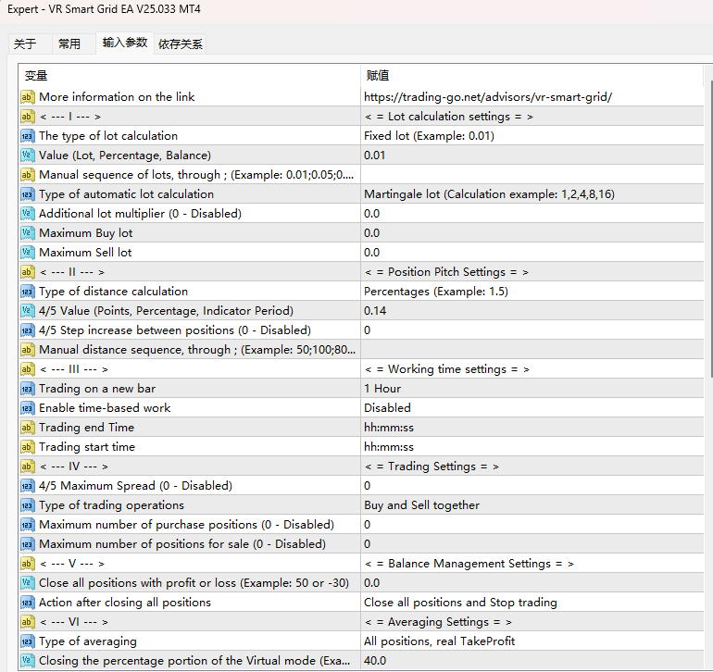This screenshot has height=672, width=713.
Task: Click the icon beside Trading start time
Action: tap(27, 447)
